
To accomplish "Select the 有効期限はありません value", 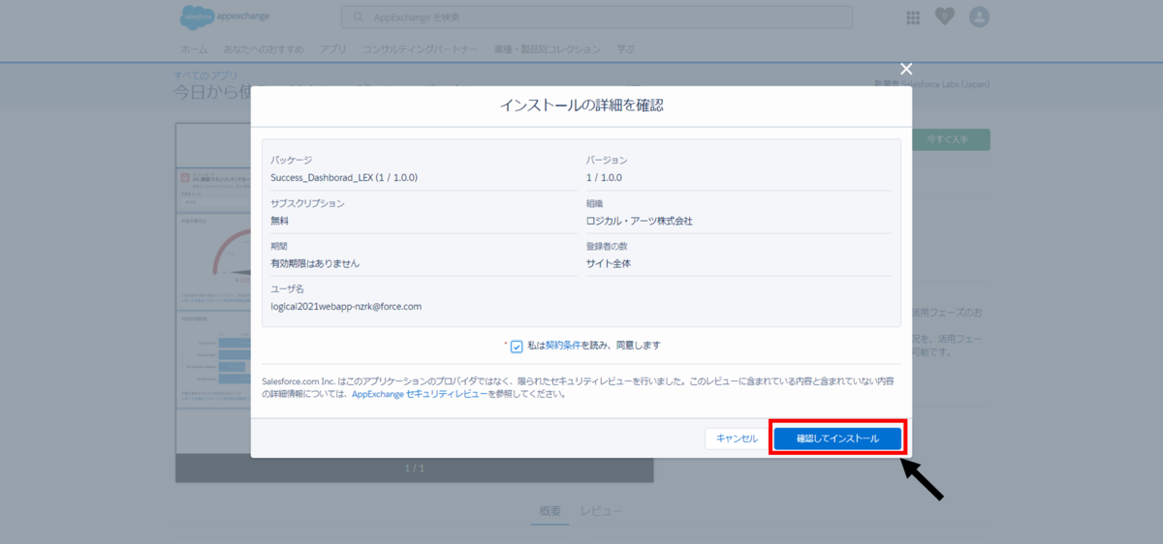I will [315, 263].
